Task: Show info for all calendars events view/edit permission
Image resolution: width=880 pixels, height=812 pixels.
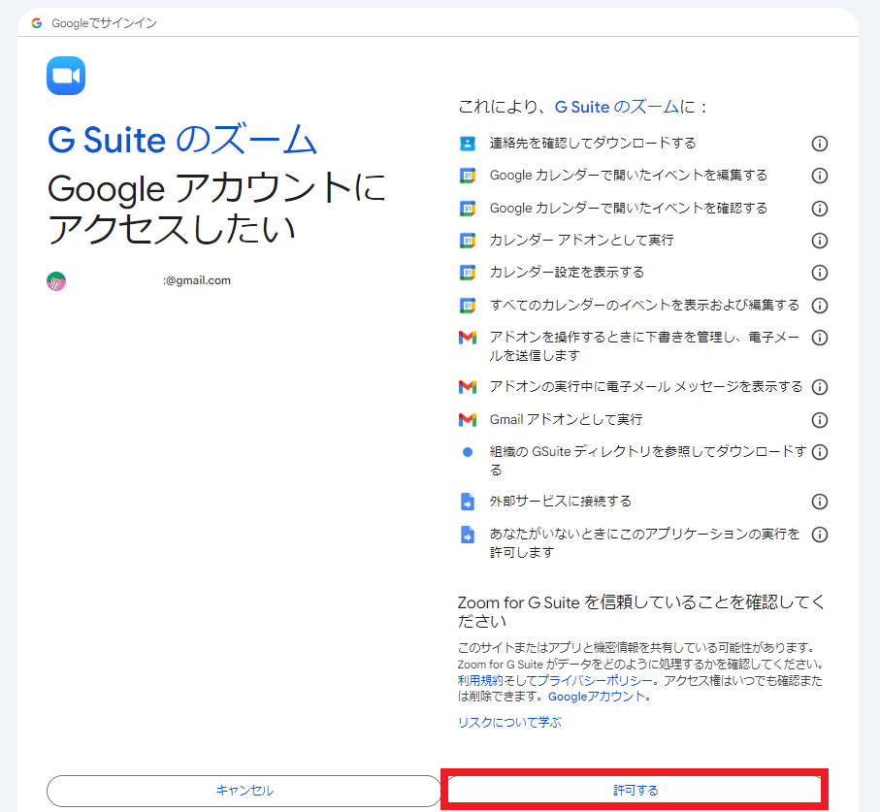Action: click(819, 306)
